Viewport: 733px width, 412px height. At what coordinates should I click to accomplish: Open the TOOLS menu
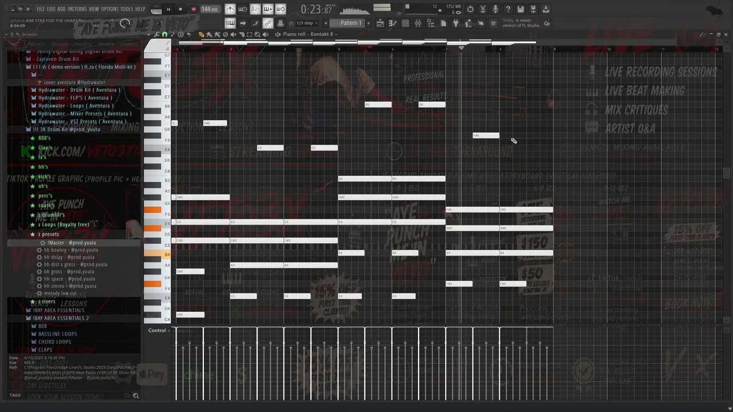[x=127, y=9]
